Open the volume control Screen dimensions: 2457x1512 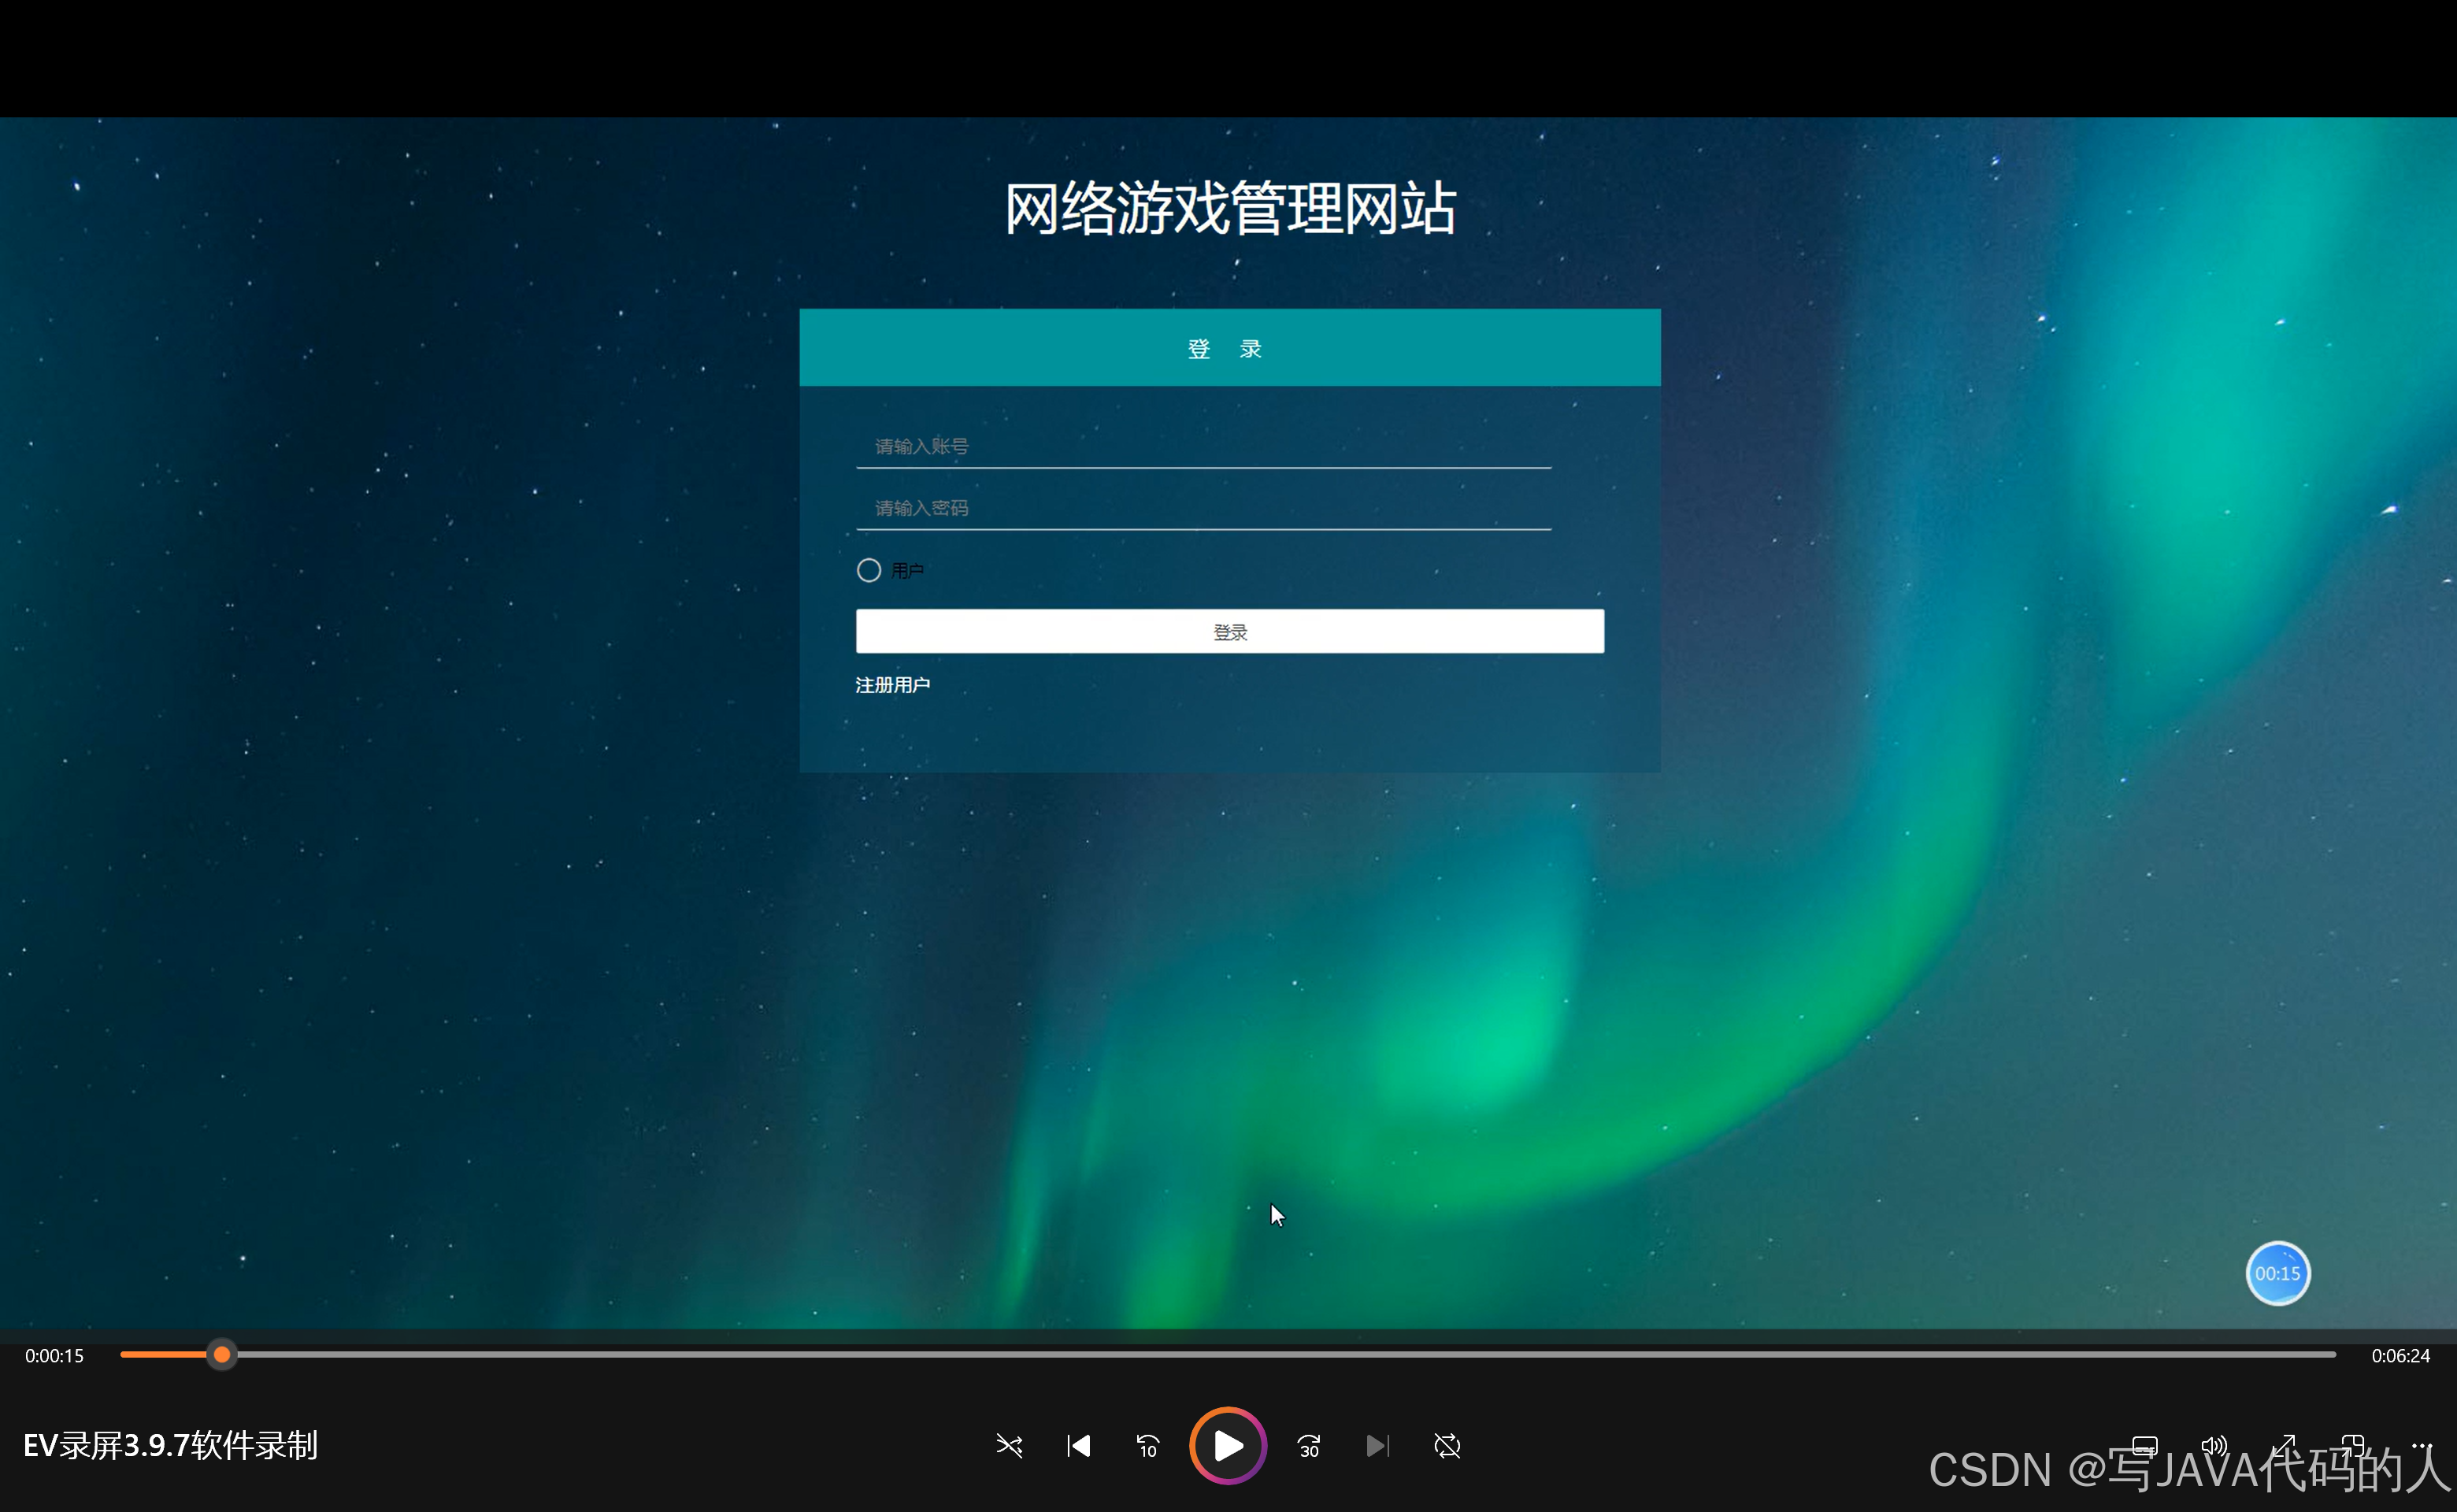(2213, 1445)
